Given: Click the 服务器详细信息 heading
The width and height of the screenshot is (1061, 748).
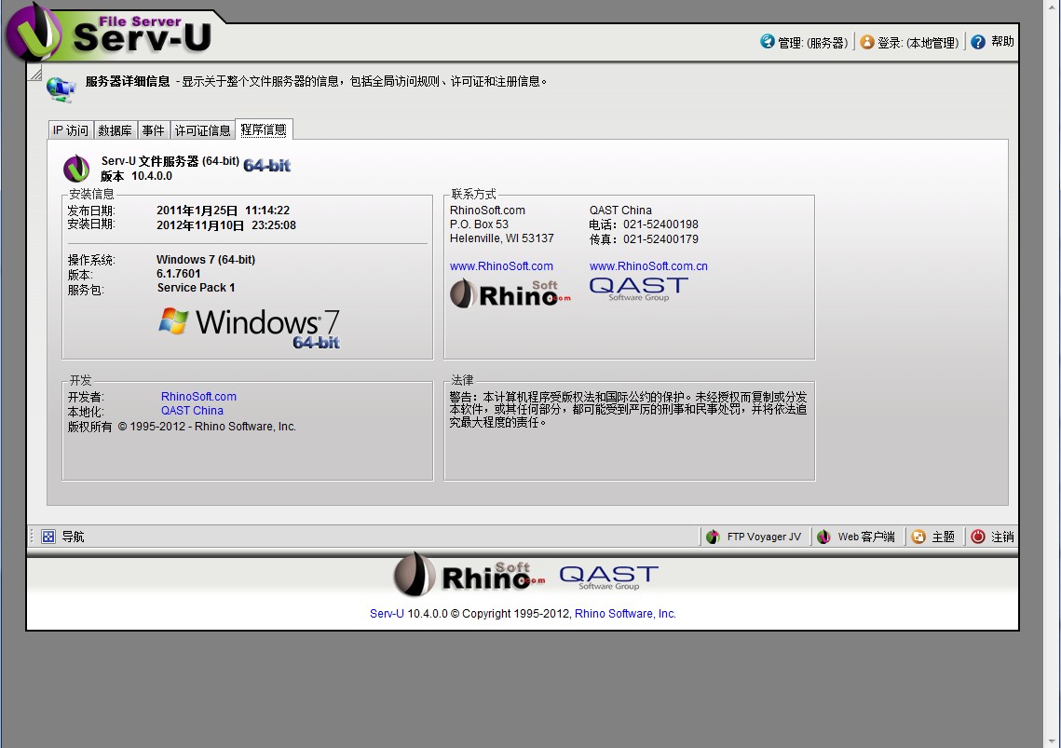Looking at the screenshot, I should tap(128, 81).
